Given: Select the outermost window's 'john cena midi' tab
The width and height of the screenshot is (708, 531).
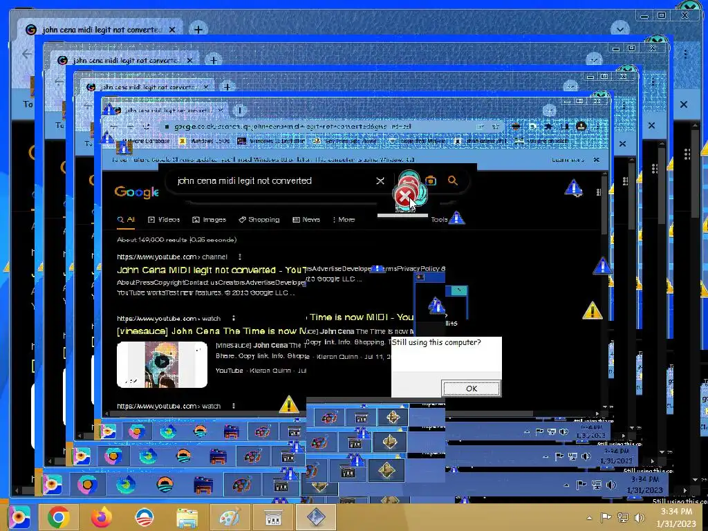Looking at the screenshot, I should pyautogui.click(x=100, y=30).
